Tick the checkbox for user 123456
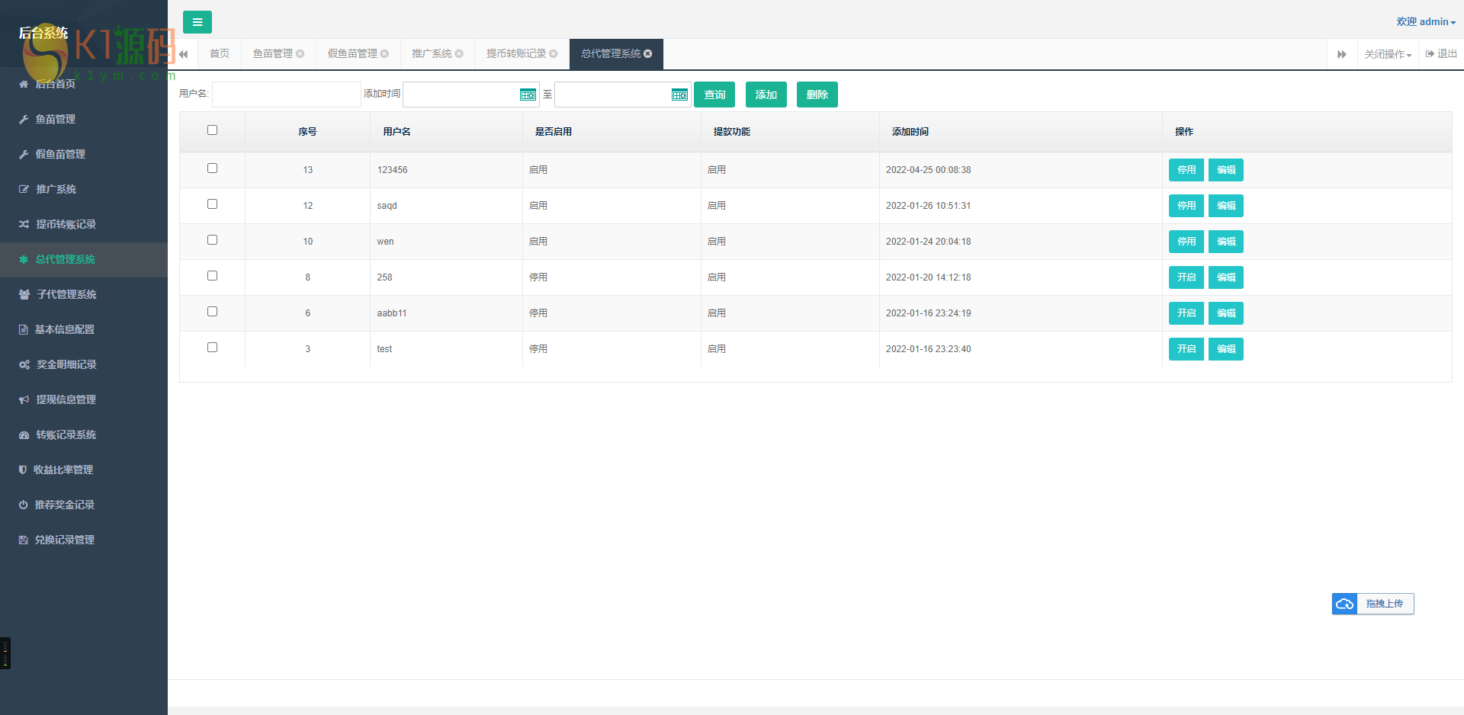1464x715 pixels. 213,168
